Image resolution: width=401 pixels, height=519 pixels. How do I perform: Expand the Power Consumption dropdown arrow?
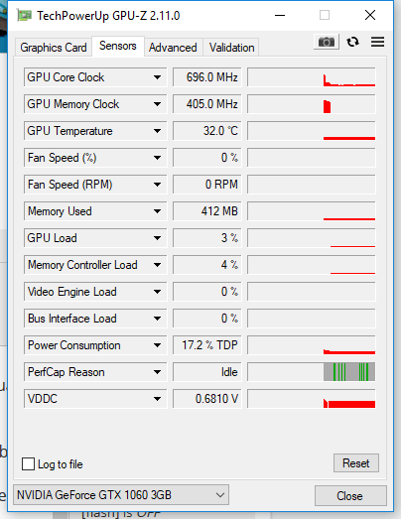(x=157, y=345)
